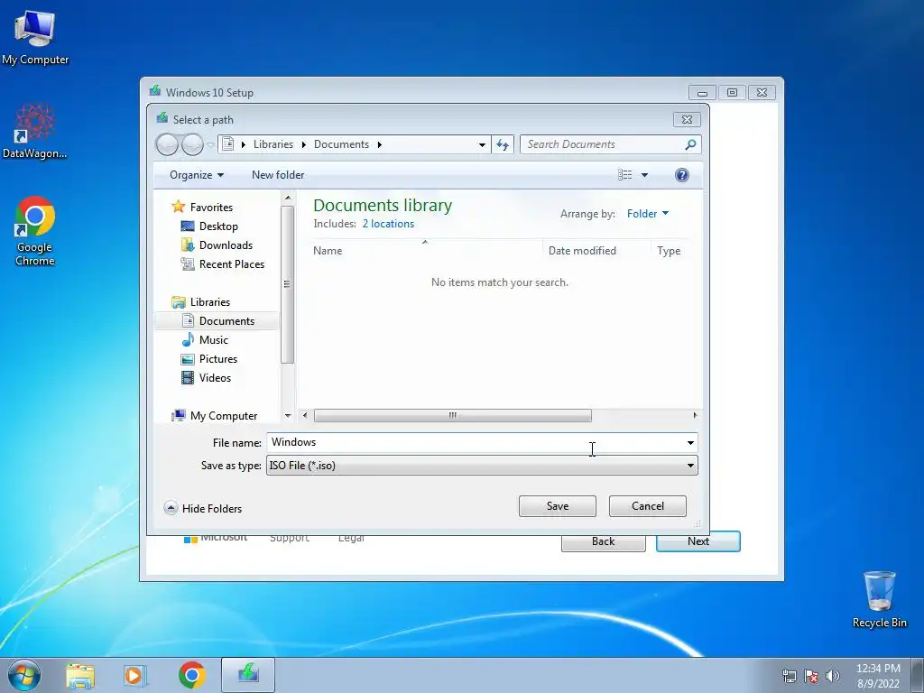Open the Recycle Bin on desktop

point(879,599)
